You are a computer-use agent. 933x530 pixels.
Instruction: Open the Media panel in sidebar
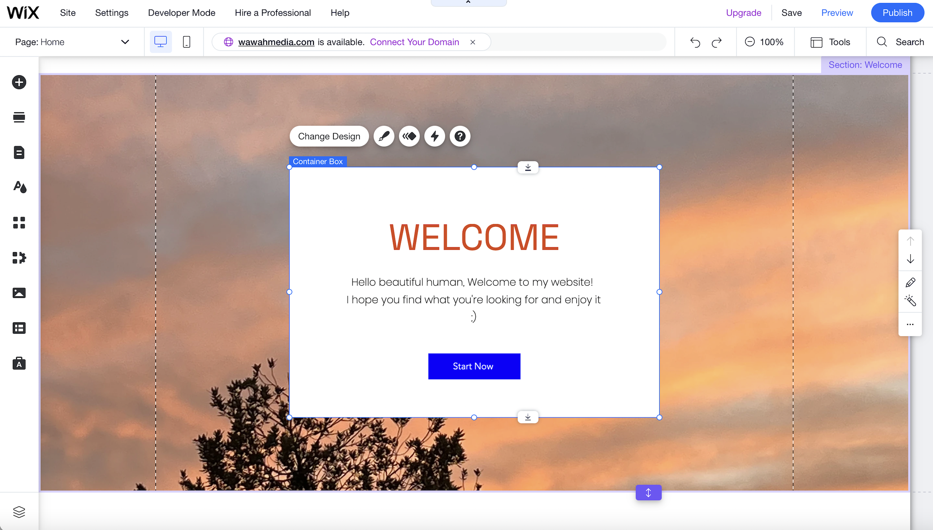click(x=19, y=293)
